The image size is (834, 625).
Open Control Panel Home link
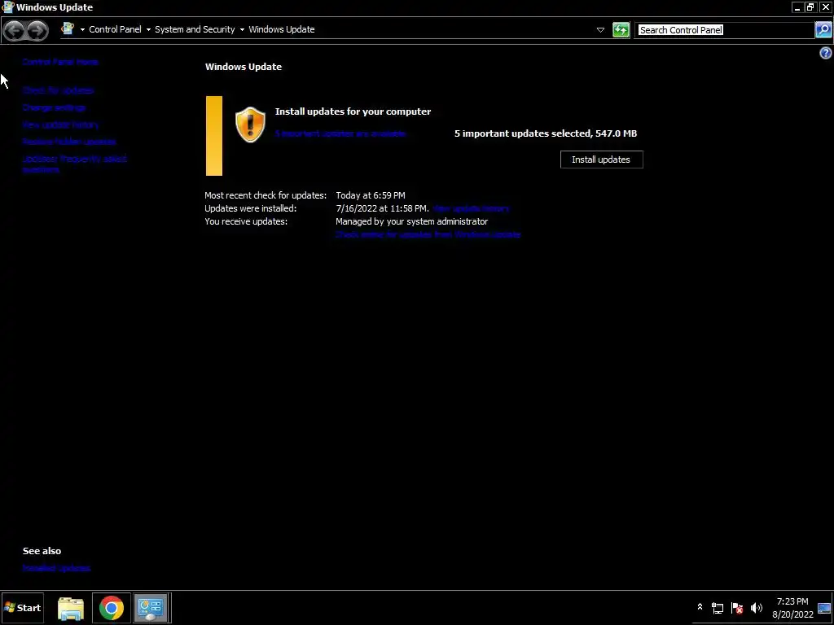pyautogui.click(x=60, y=62)
